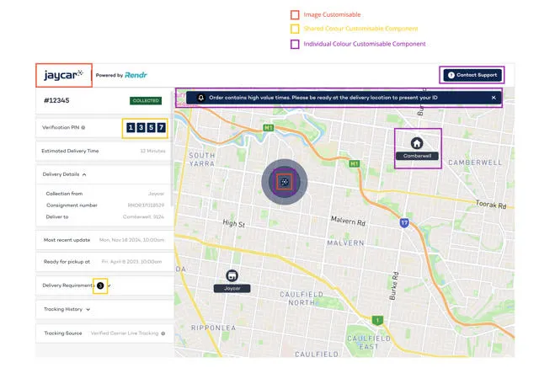
Task: Click the Most recent update date
Action: tap(131, 240)
